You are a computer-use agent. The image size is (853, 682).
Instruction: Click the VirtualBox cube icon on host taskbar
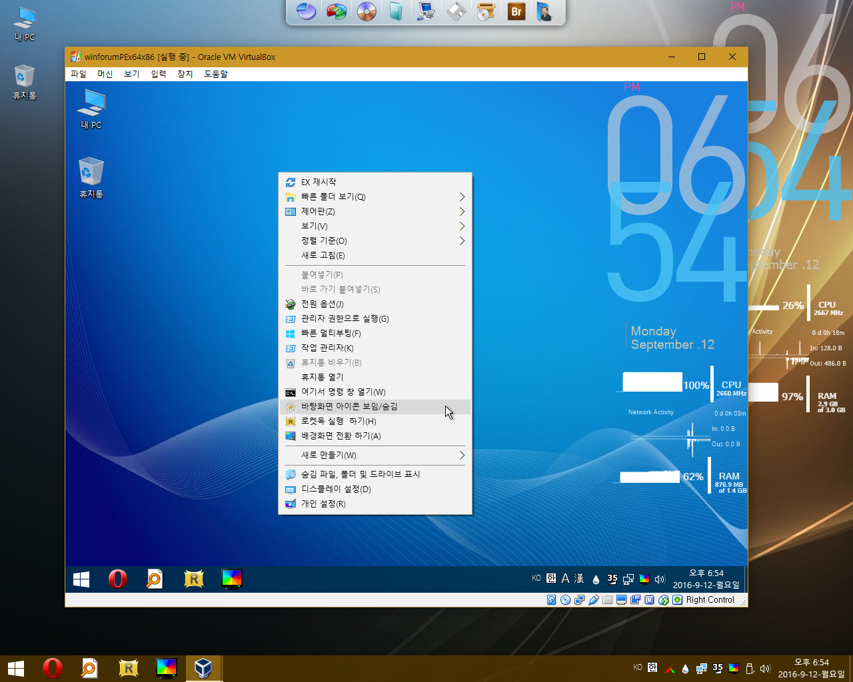coord(203,667)
